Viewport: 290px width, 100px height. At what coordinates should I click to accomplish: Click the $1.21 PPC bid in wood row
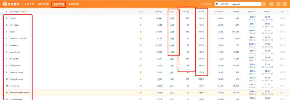(267, 30)
